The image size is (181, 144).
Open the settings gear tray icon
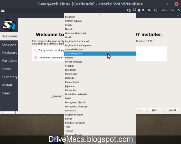139,10
